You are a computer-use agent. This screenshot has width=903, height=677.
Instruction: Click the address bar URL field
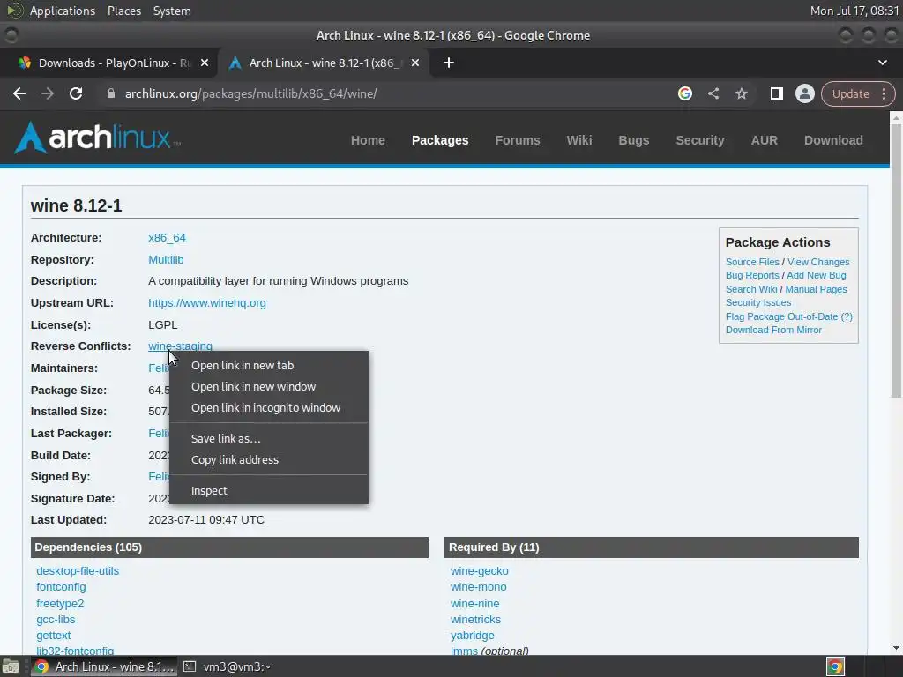[392, 93]
